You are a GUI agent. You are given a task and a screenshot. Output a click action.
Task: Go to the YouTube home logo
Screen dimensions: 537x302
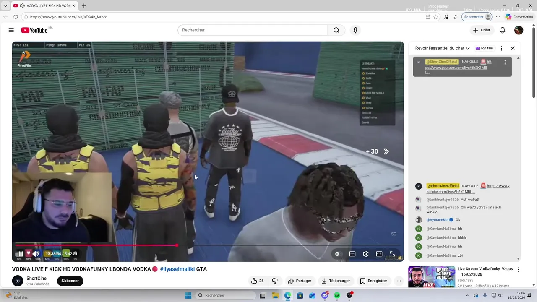(x=34, y=30)
